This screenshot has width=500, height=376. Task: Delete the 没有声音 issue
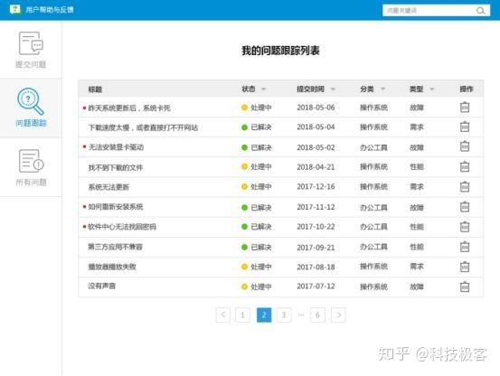(x=465, y=287)
